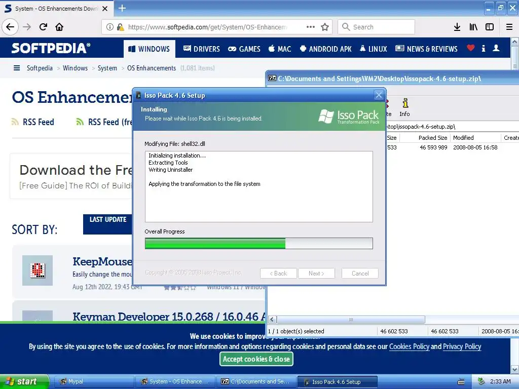The width and height of the screenshot is (519, 389).
Task: Click the lock warning icon in address bar
Action: tap(120, 27)
